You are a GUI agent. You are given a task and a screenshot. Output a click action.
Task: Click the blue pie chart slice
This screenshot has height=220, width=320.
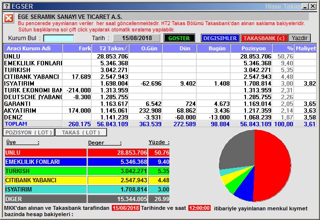pos(246,187)
